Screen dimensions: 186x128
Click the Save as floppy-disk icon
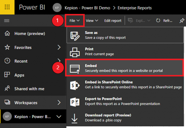pyautogui.click(x=75, y=36)
